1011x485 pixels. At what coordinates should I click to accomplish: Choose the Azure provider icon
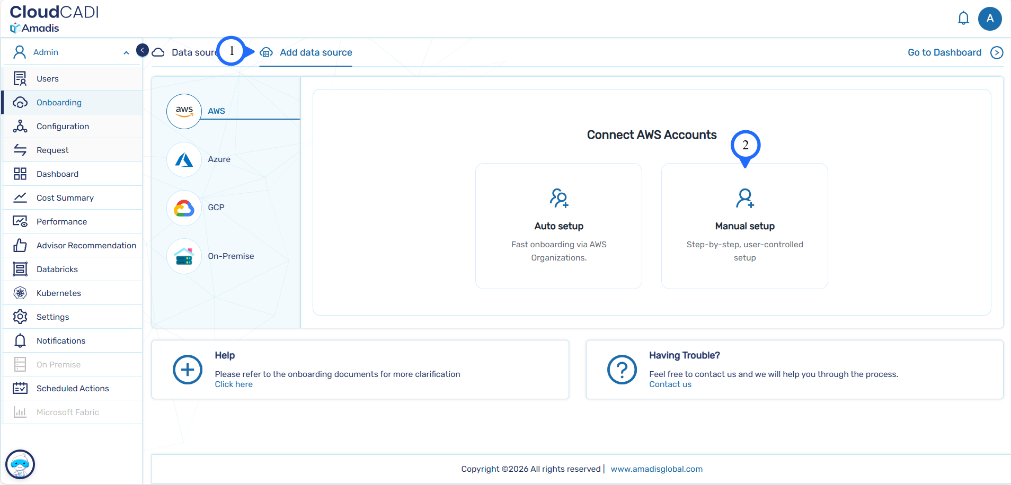[x=184, y=159]
